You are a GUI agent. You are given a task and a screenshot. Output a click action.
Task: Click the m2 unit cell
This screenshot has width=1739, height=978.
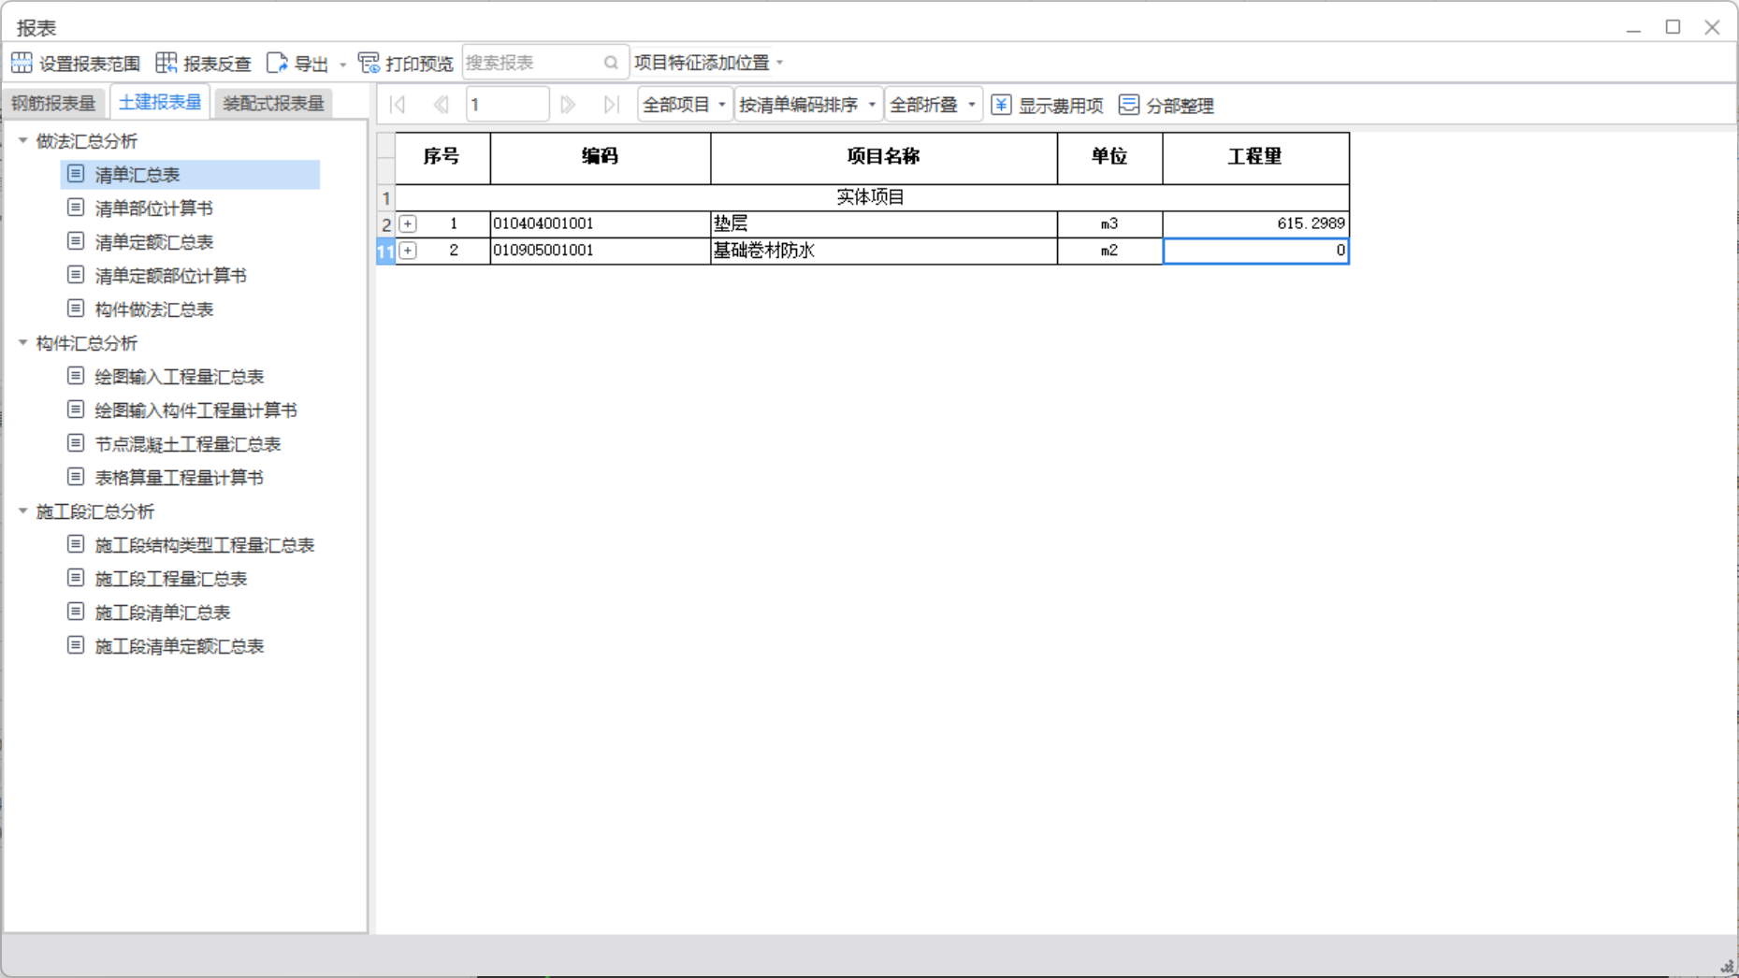point(1109,251)
